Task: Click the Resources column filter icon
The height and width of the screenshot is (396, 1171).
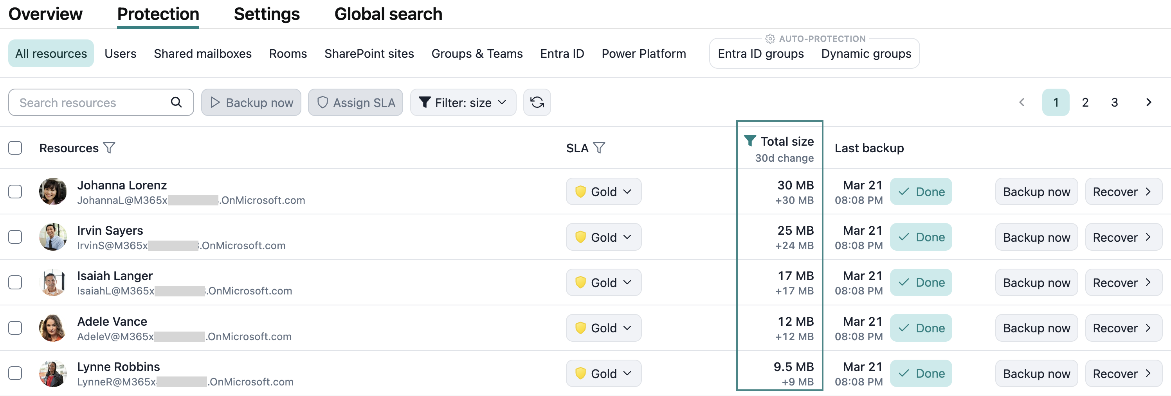Action: (109, 148)
